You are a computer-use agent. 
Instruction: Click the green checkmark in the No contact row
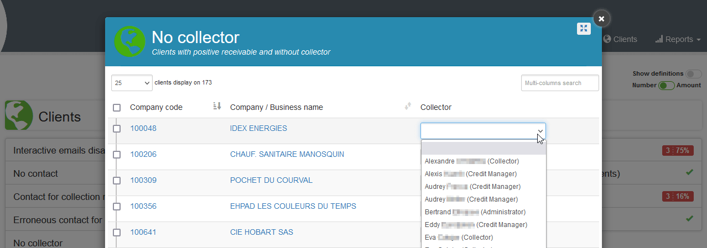689,173
